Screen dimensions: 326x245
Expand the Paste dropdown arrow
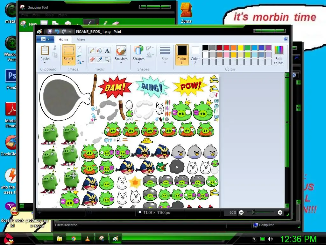[45, 63]
